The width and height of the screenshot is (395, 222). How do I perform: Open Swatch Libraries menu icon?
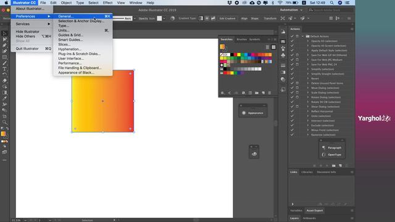coord(223,93)
